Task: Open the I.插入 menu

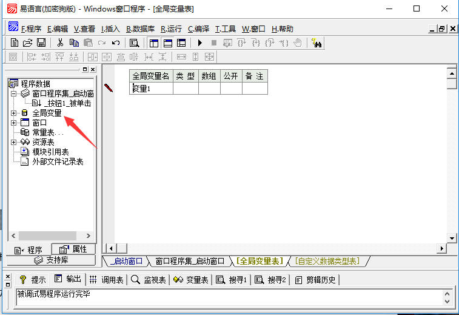Action: tap(110, 29)
